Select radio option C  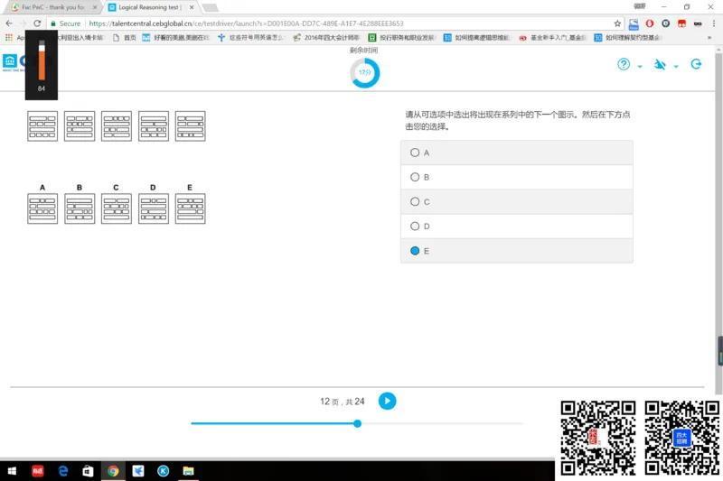(x=415, y=201)
